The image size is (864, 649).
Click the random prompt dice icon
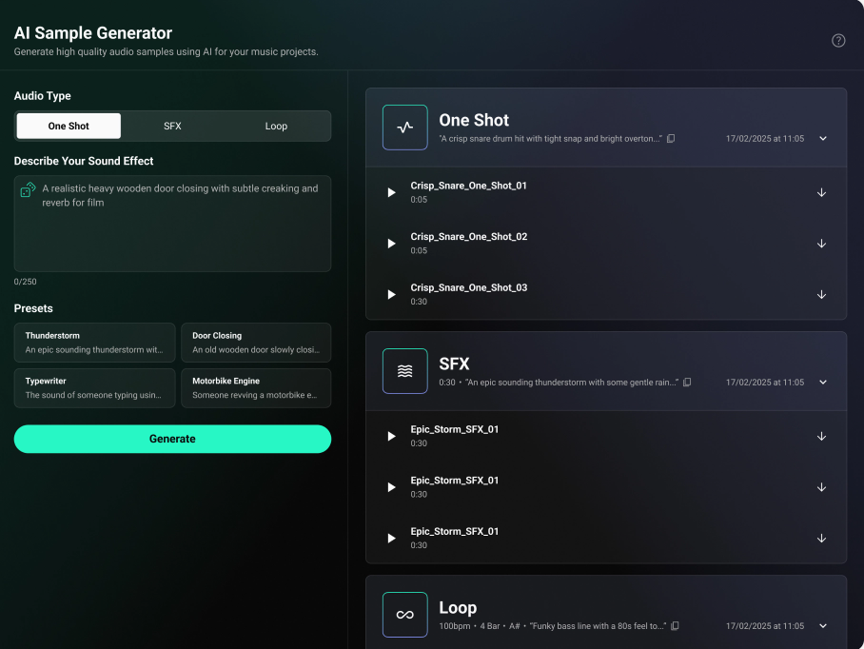[x=29, y=190]
